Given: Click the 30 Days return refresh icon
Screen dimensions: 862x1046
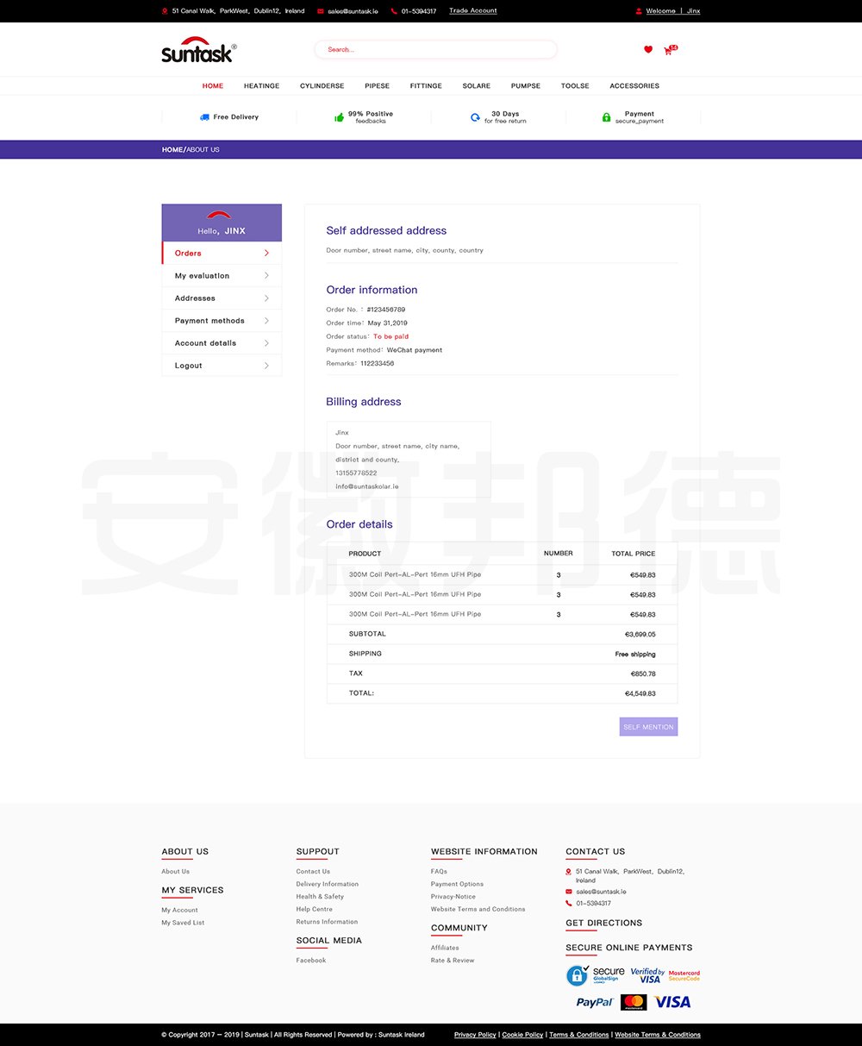Looking at the screenshot, I should point(475,117).
